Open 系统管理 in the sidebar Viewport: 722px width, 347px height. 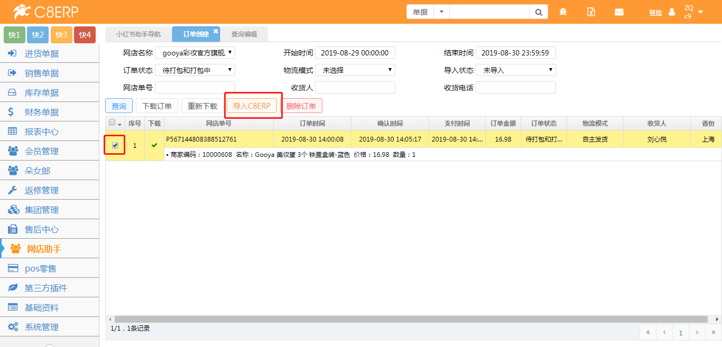click(42, 327)
